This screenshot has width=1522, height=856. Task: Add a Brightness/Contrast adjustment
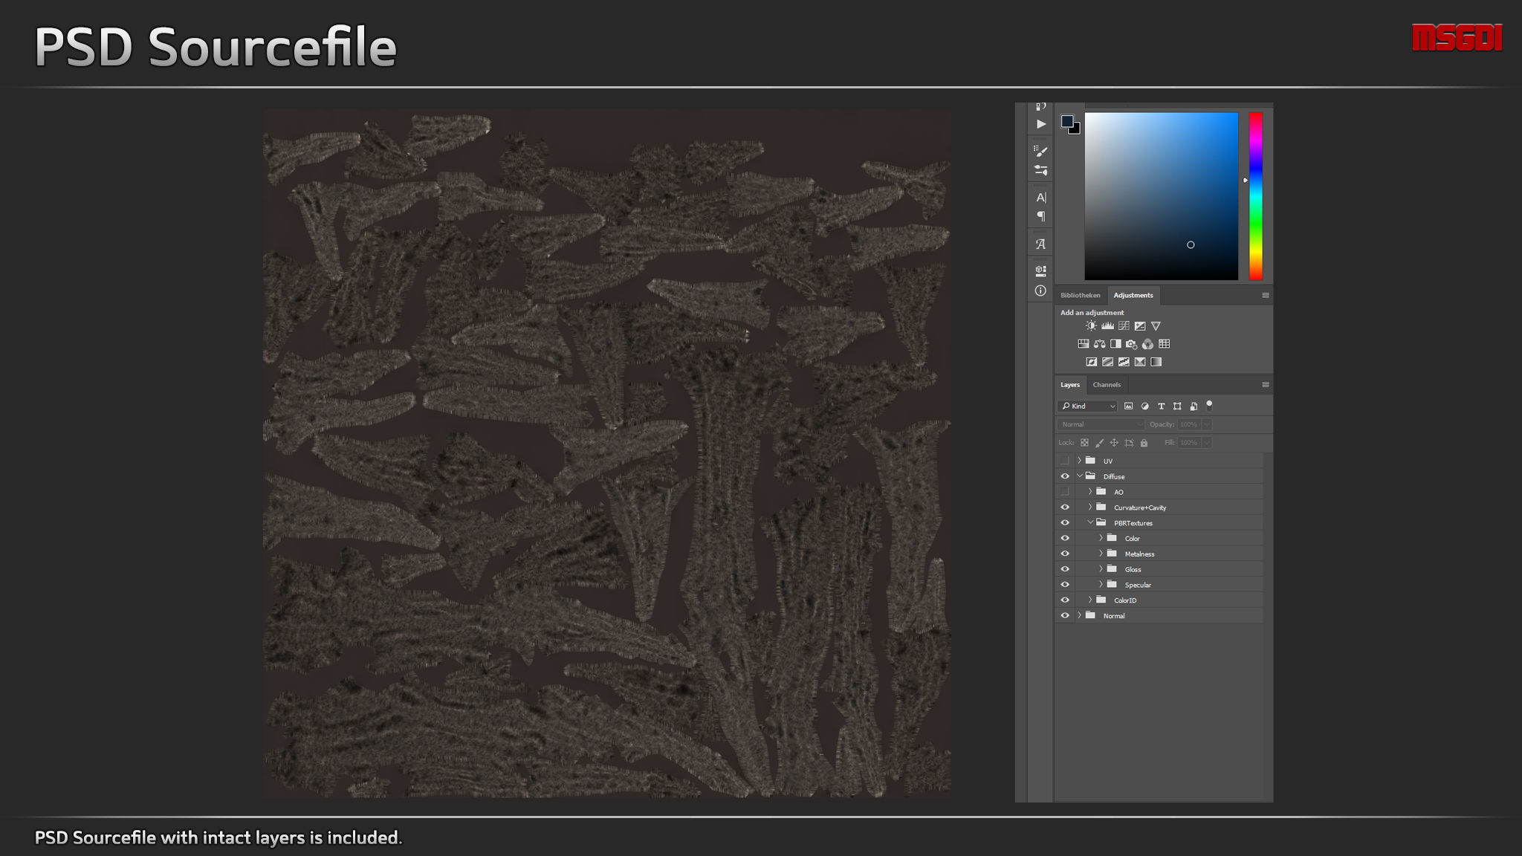[x=1091, y=326]
